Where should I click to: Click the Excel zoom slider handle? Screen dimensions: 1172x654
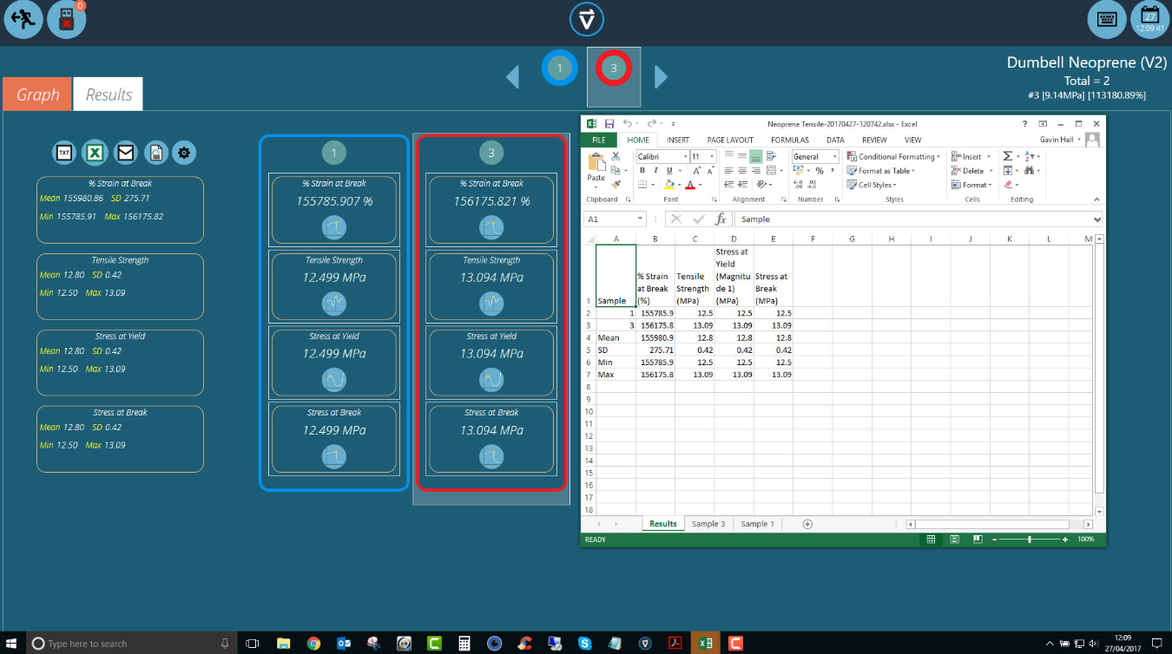[1030, 540]
